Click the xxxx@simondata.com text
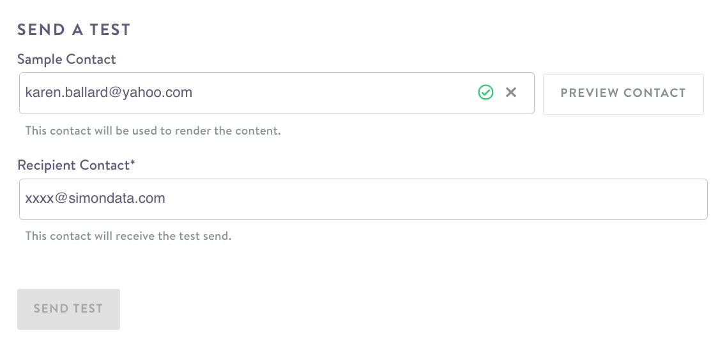The height and width of the screenshot is (347, 718). click(95, 198)
